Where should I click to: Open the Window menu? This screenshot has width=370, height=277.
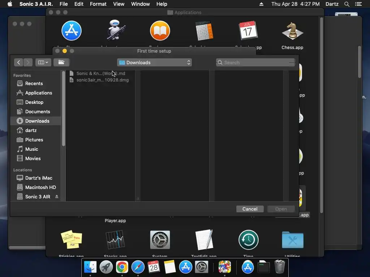[x=141, y=4]
